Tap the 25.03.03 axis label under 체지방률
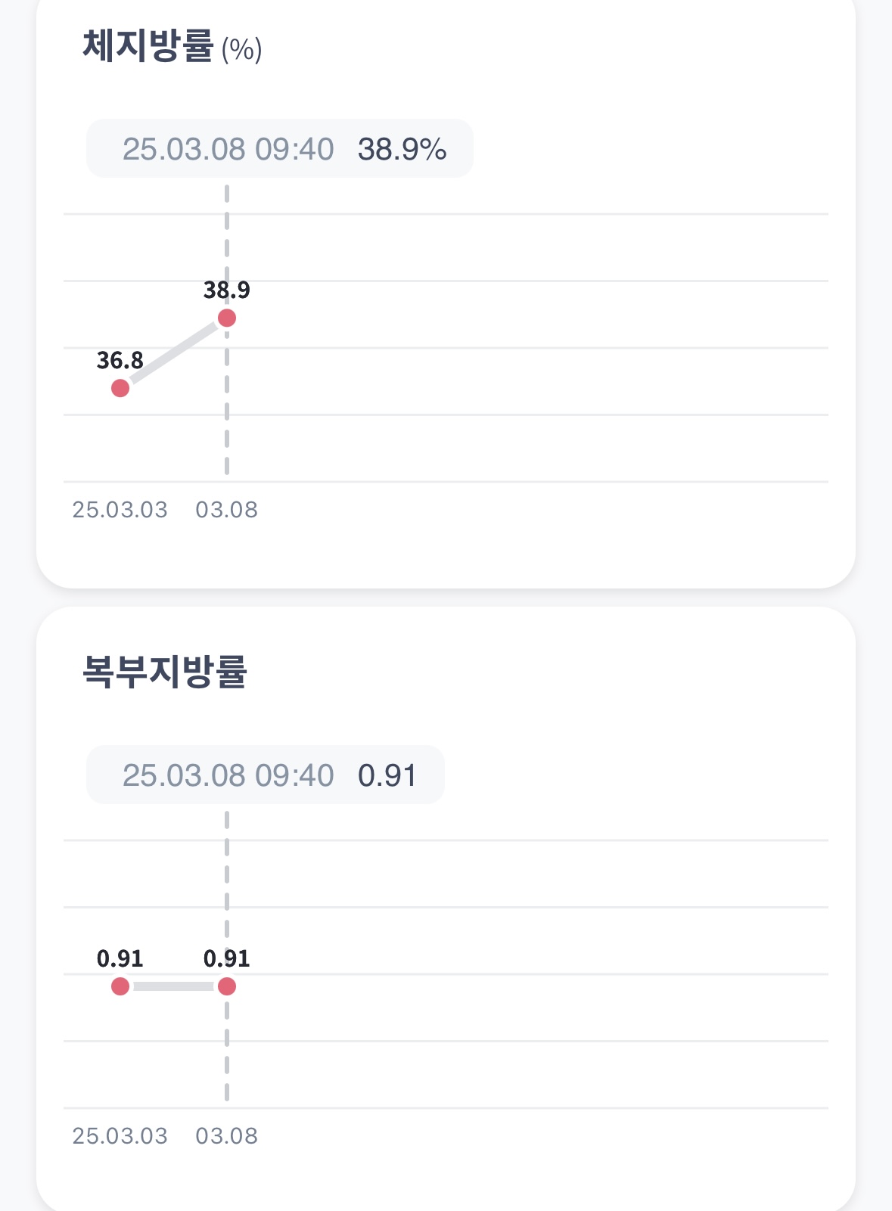The height and width of the screenshot is (1211, 892). [120, 510]
